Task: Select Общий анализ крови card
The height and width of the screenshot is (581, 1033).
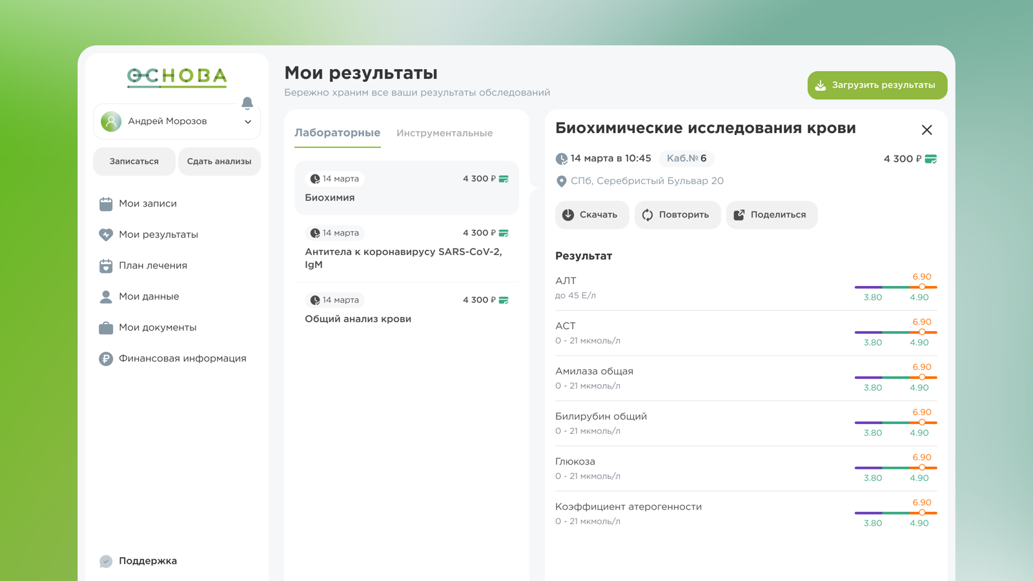Action: (407, 309)
